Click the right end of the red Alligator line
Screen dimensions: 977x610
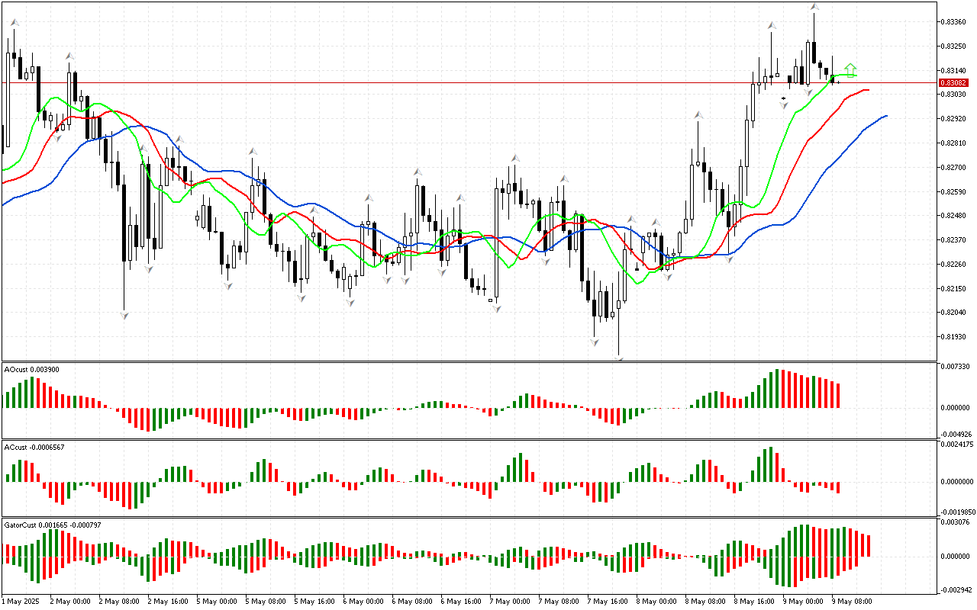(868, 90)
